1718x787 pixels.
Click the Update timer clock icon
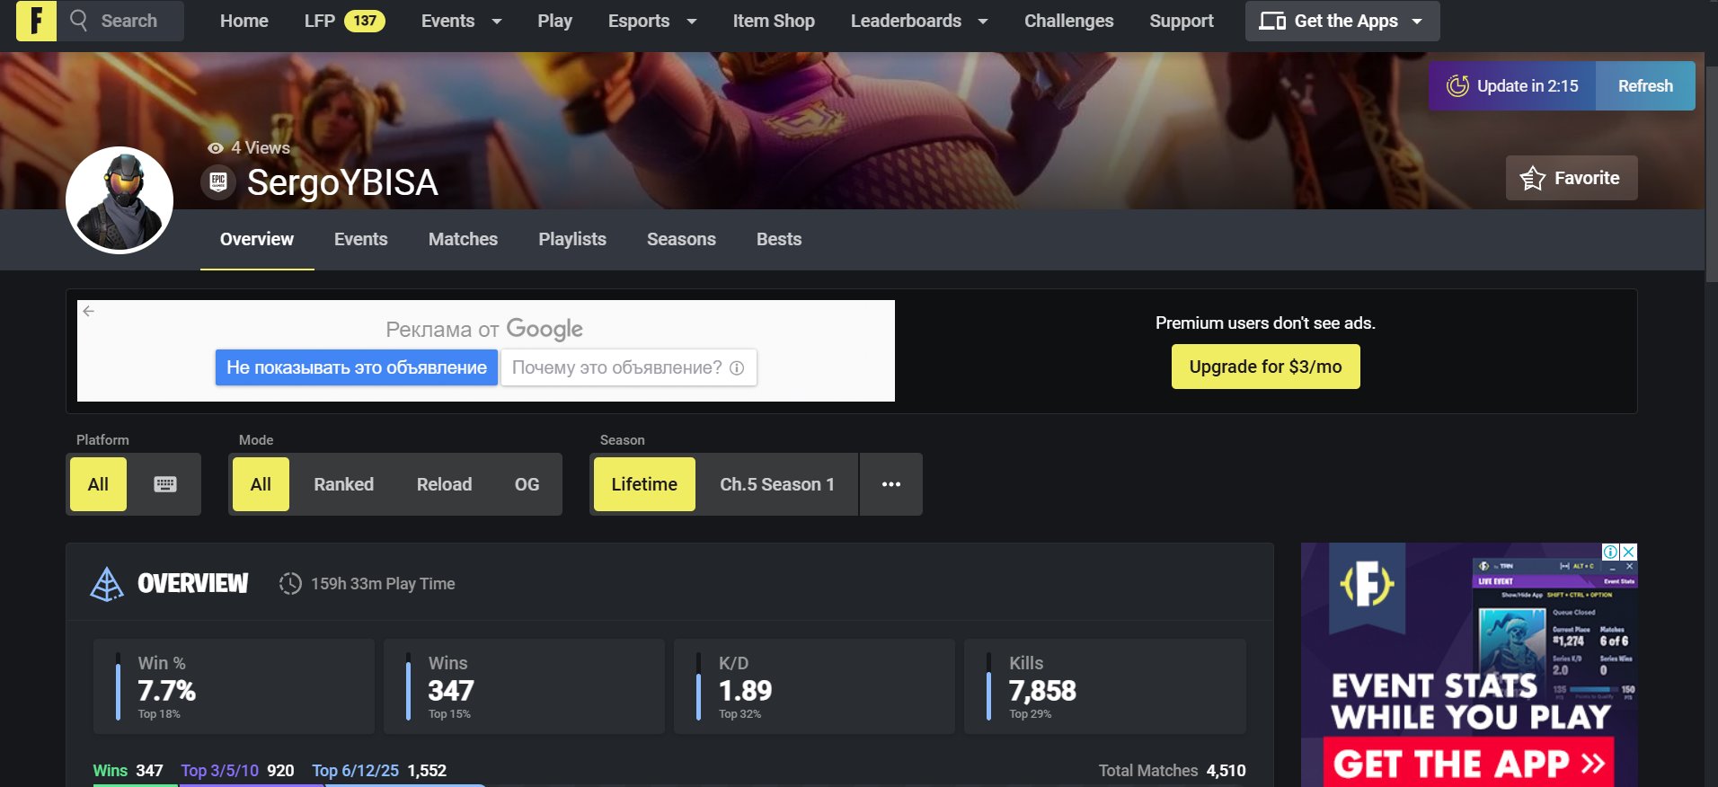[x=1457, y=86]
